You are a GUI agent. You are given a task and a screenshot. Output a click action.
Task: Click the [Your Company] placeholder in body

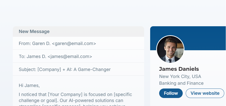[x=65, y=94]
